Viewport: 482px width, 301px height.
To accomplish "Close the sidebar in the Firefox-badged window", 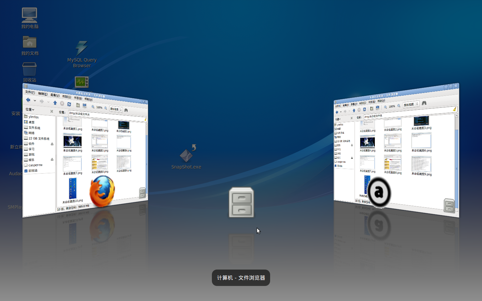I will [x=52, y=111].
